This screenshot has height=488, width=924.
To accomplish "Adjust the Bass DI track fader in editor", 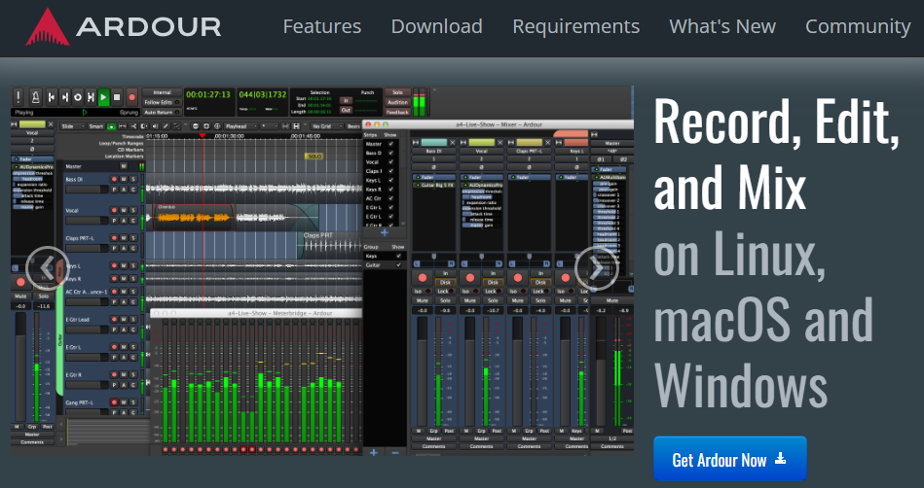I will [x=86, y=190].
